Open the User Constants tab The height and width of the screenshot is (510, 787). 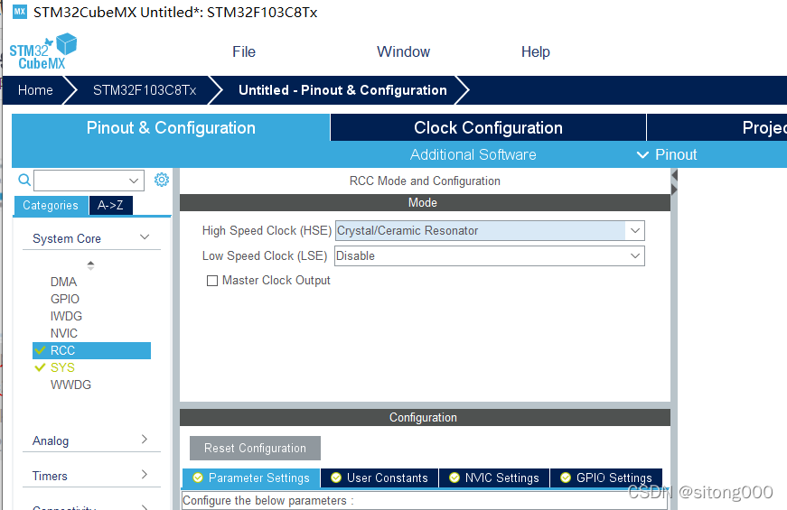pyautogui.click(x=379, y=478)
